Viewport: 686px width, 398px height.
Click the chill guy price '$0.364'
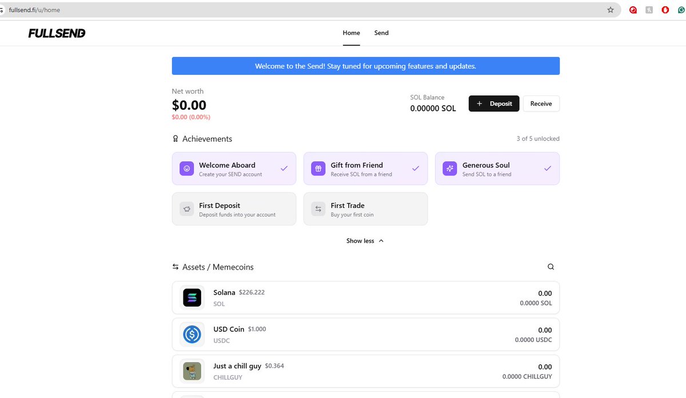pos(274,366)
